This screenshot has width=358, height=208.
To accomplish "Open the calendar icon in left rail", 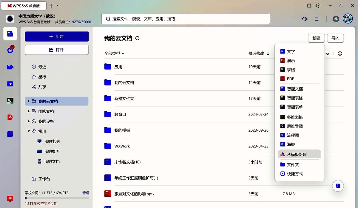I will 10,84.
